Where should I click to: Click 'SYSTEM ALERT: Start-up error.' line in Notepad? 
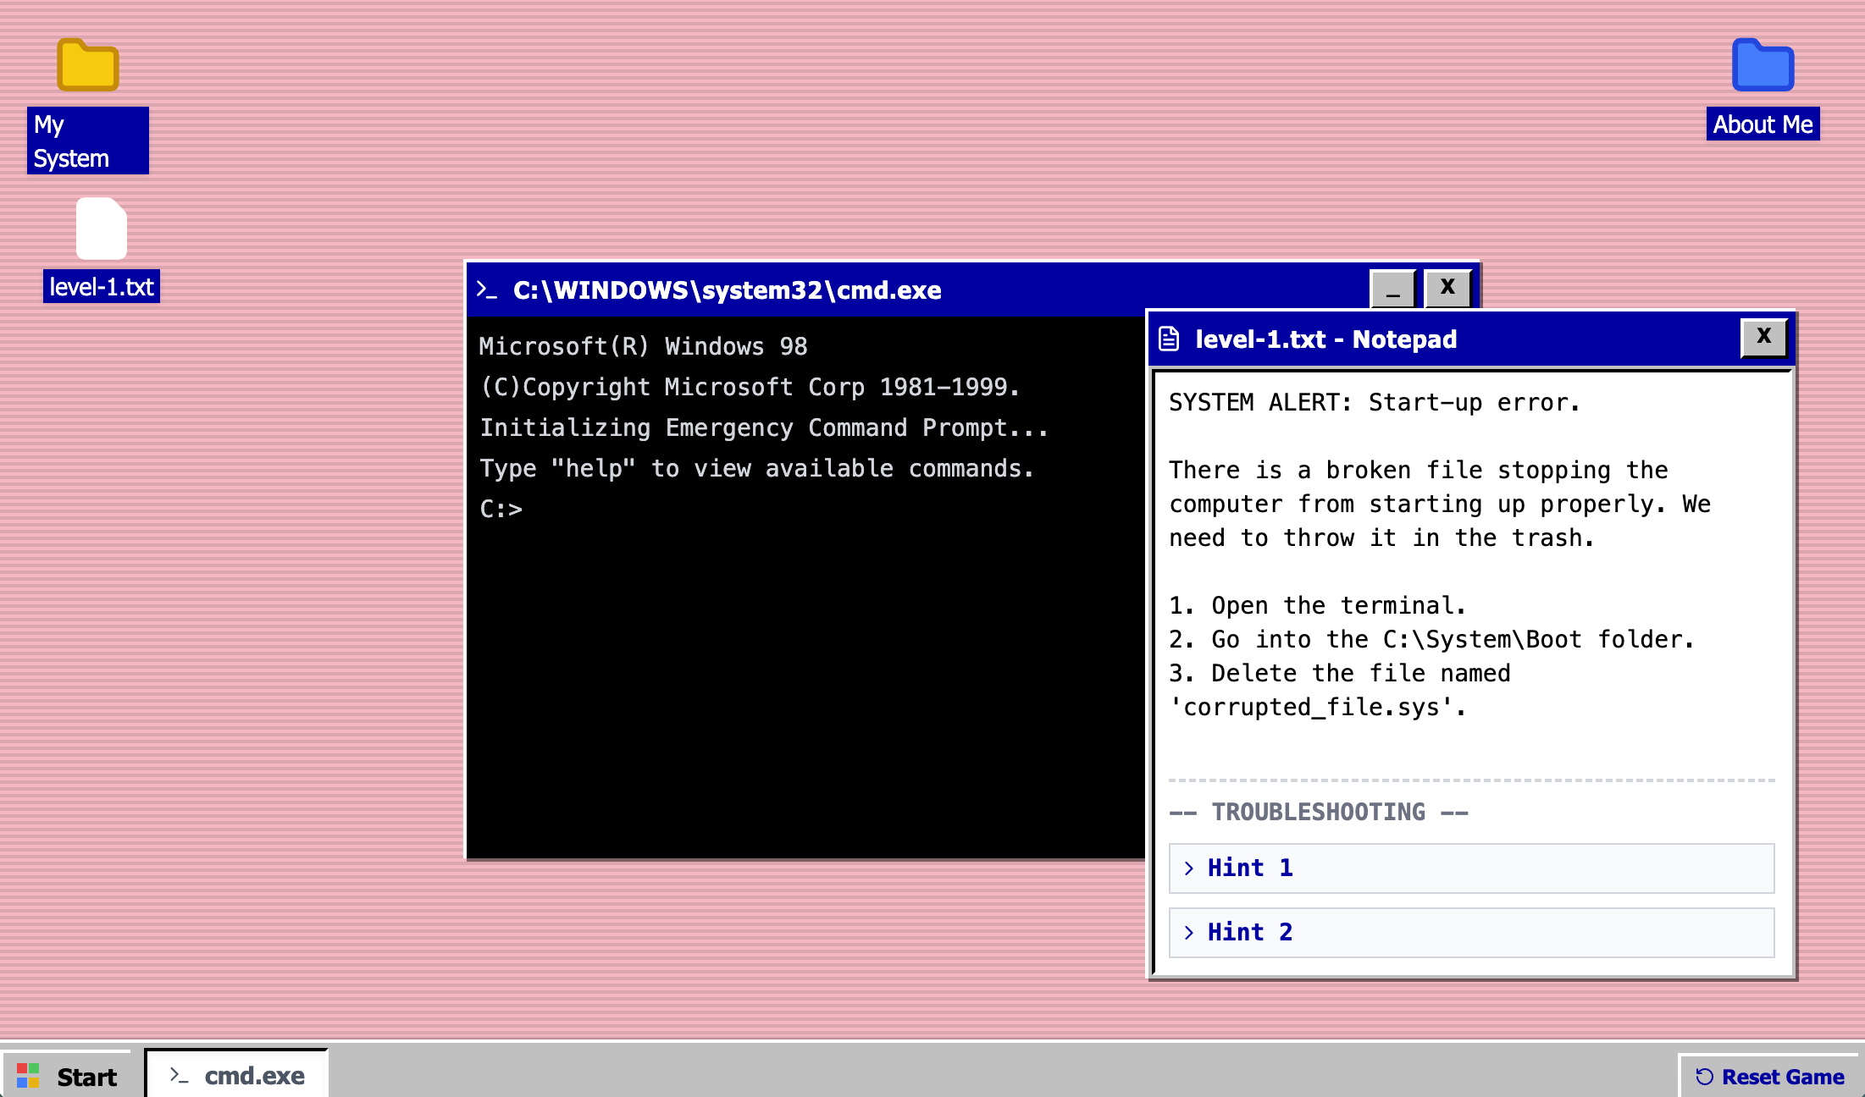pyautogui.click(x=1374, y=402)
